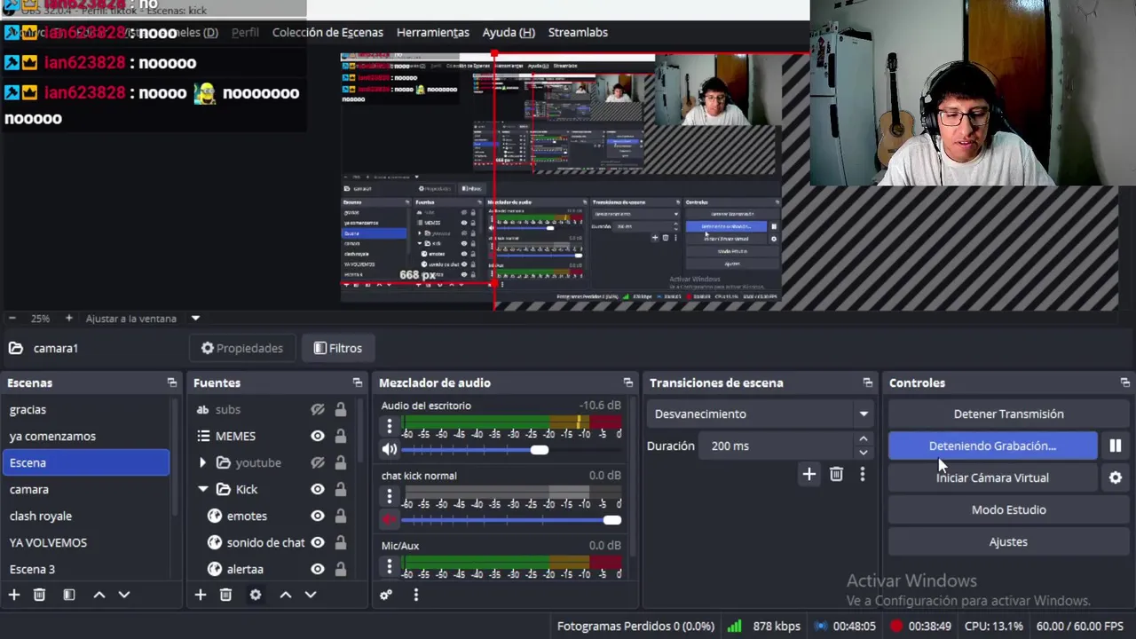Image resolution: width=1136 pixels, height=639 pixels.
Task: Show the subs source
Action: coord(318,409)
